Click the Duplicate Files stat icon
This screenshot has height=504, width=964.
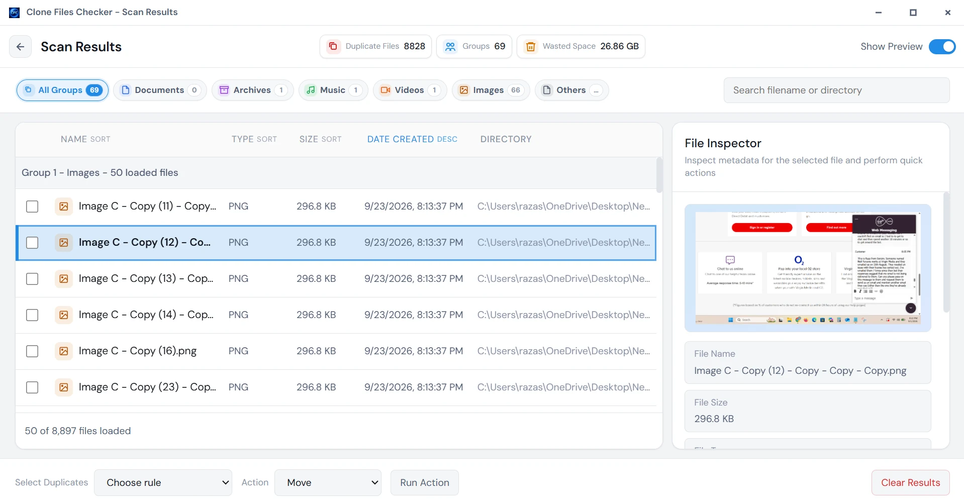[333, 46]
